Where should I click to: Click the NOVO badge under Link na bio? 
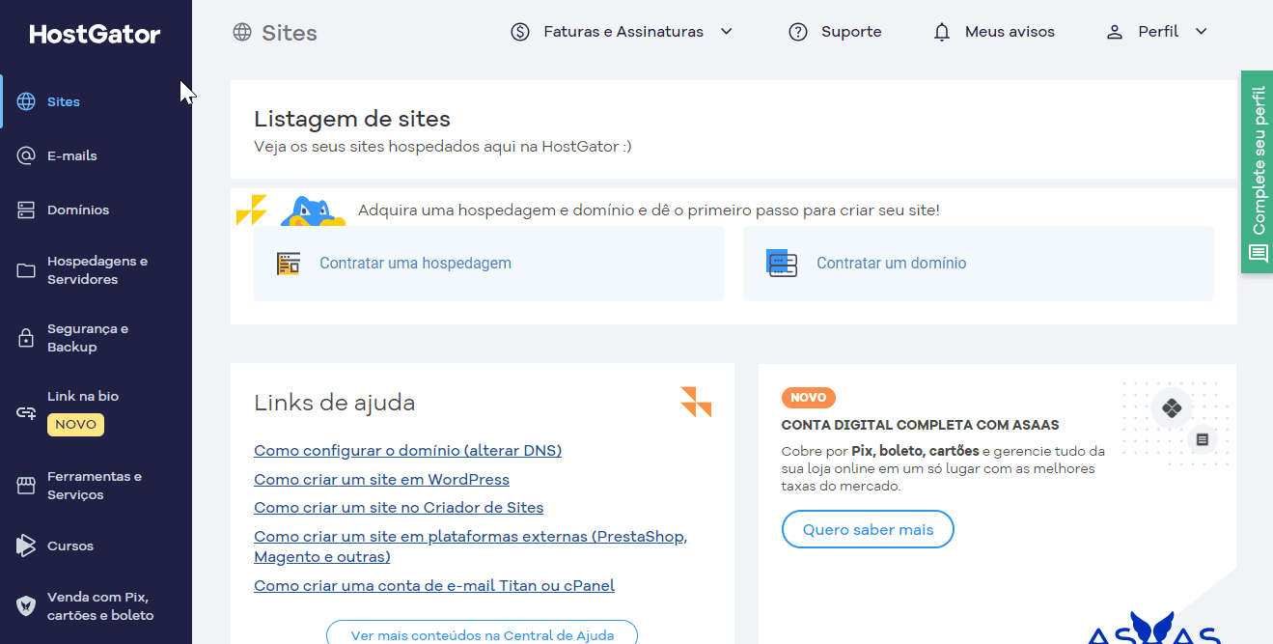[x=75, y=425]
